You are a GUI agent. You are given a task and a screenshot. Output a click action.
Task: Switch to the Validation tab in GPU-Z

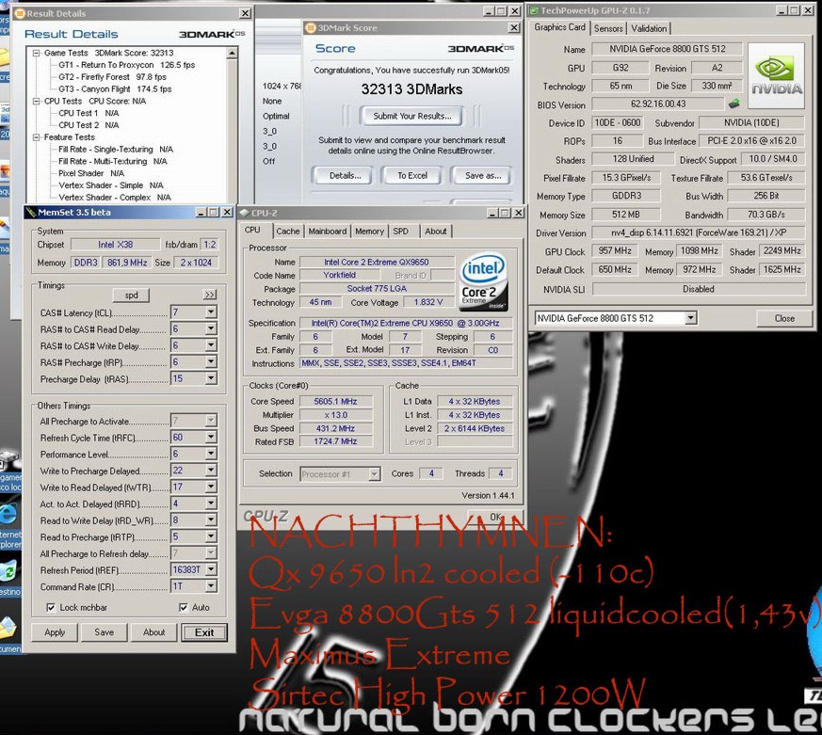(x=649, y=29)
